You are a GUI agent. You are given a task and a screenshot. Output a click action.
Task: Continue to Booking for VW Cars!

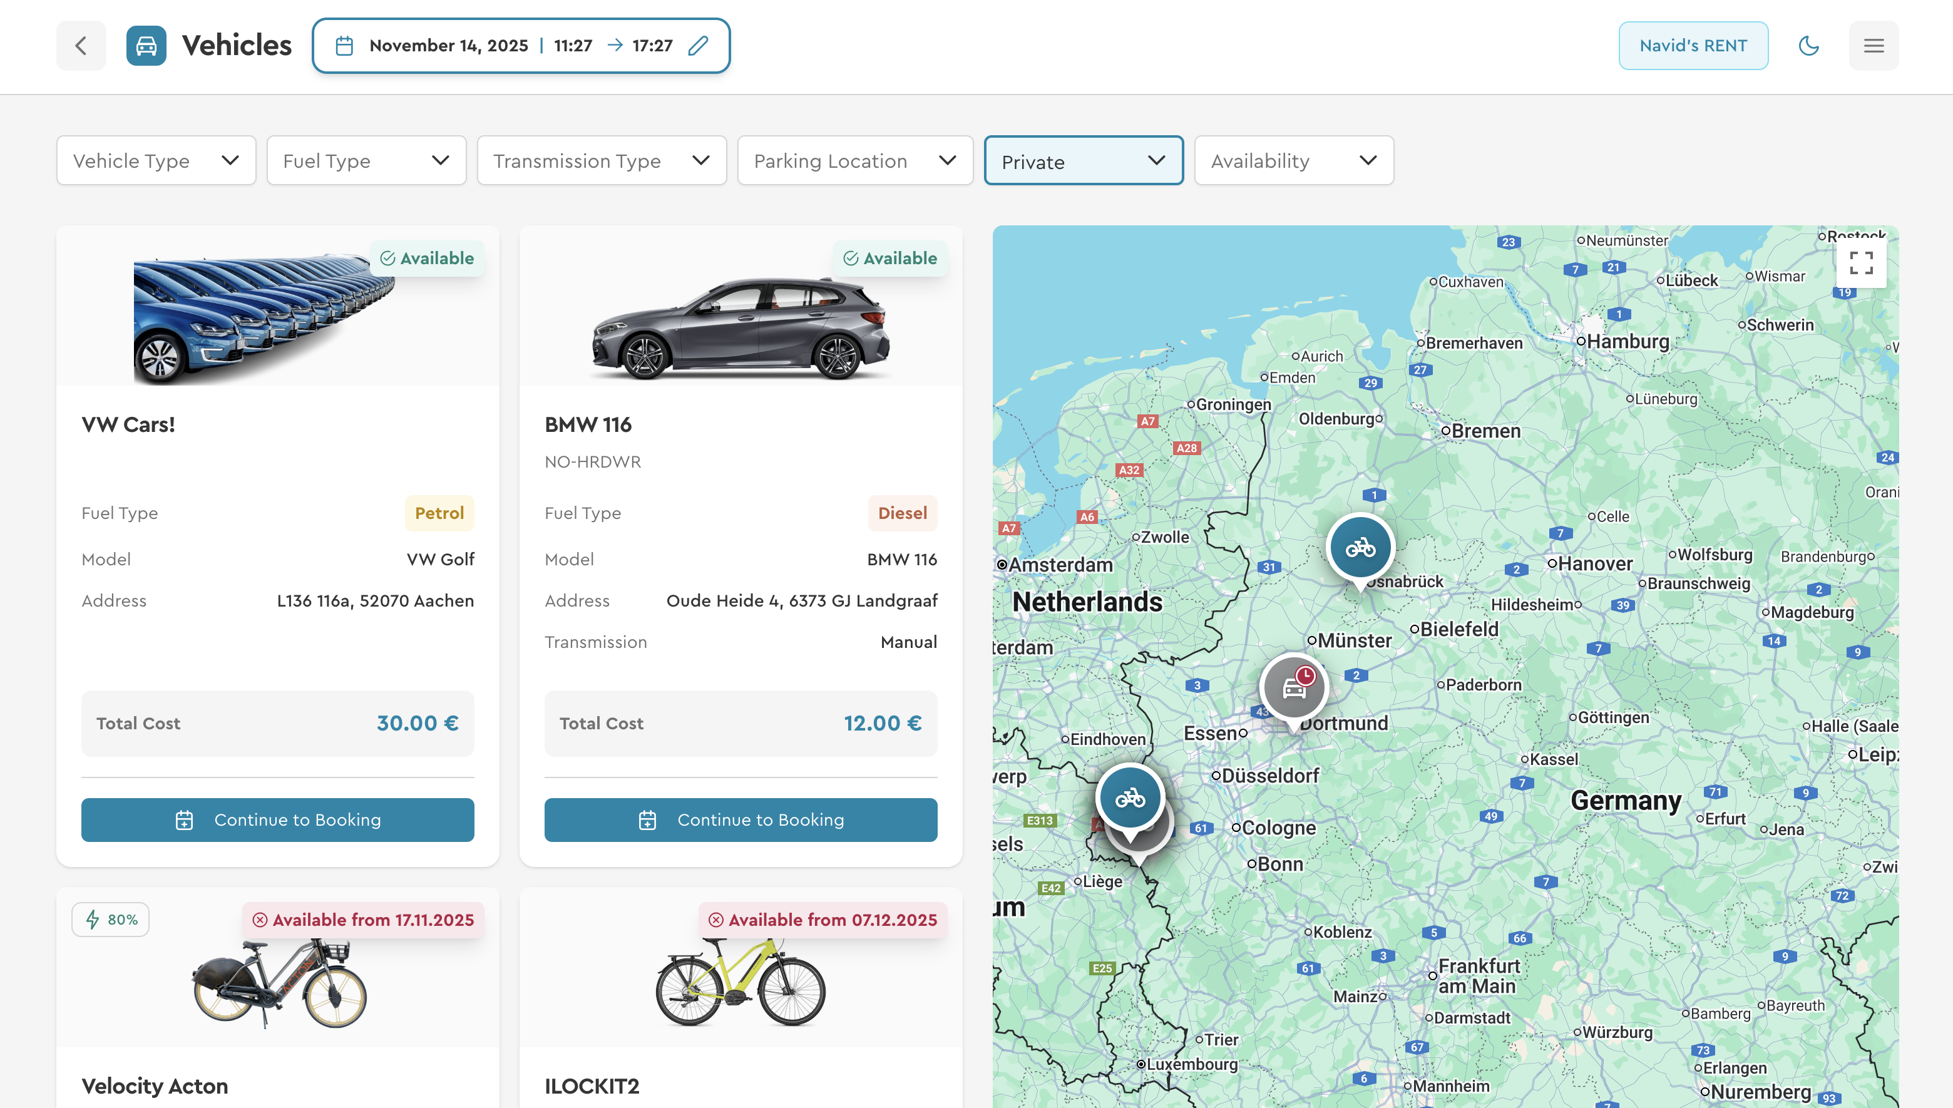278,819
